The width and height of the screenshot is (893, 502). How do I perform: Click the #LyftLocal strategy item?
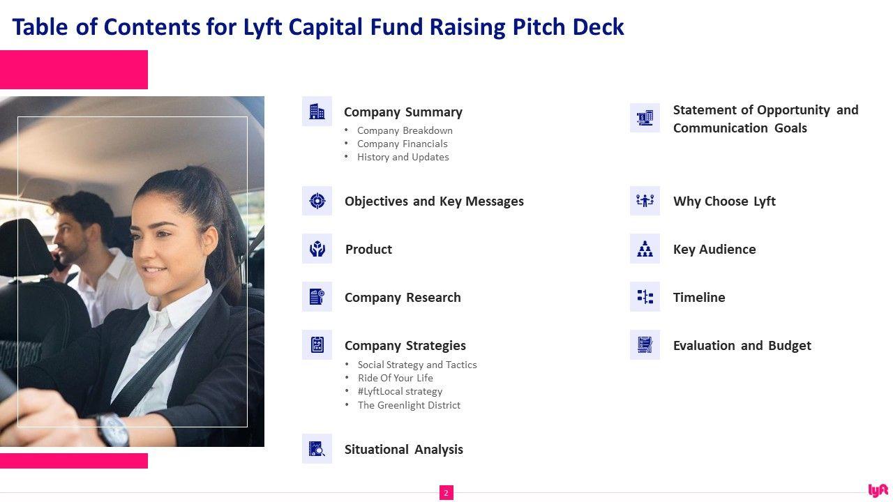tap(400, 391)
